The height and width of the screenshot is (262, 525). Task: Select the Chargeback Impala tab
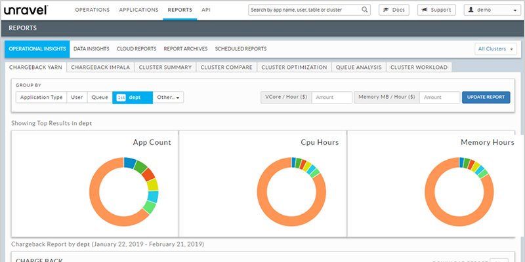coord(100,67)
